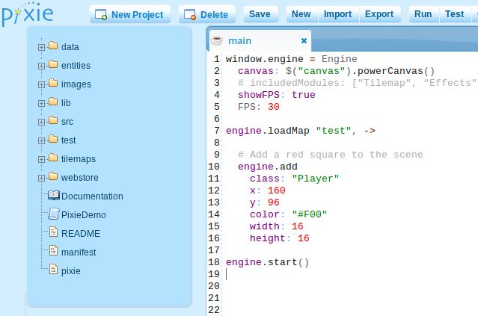The height and width of the screenshot is (316, 478).
Task: Expand the data folder
Action: [x=41, y=48]
